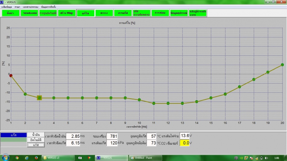This screenshot has height=161, width=287.
Task: Select the correction point at 16 ms
Action: click(x=225, y=94)
